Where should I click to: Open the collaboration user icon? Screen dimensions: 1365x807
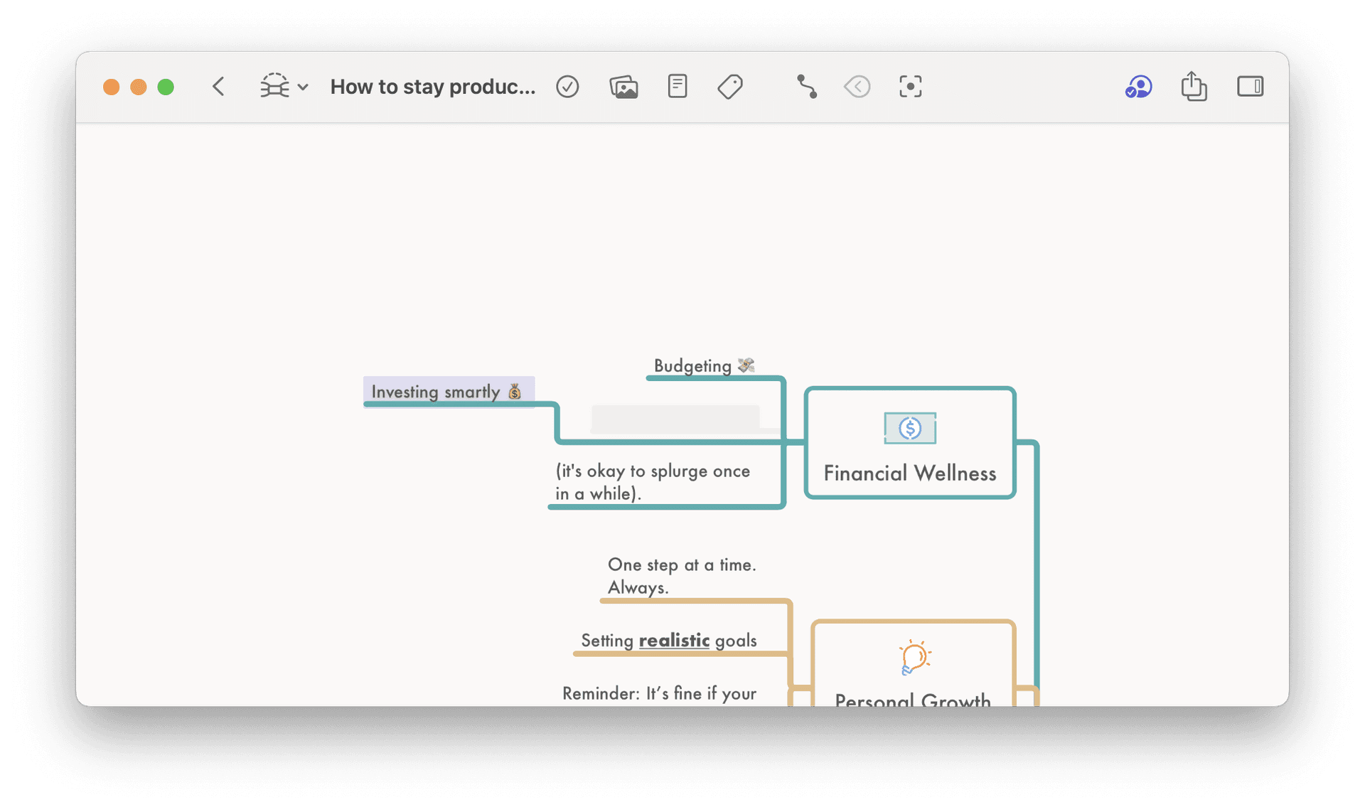(x=1138, y=87)
